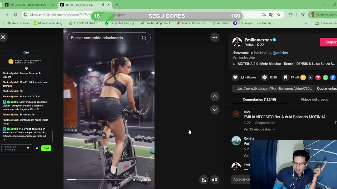Mute the video with the speaker icon

(215, 180)
